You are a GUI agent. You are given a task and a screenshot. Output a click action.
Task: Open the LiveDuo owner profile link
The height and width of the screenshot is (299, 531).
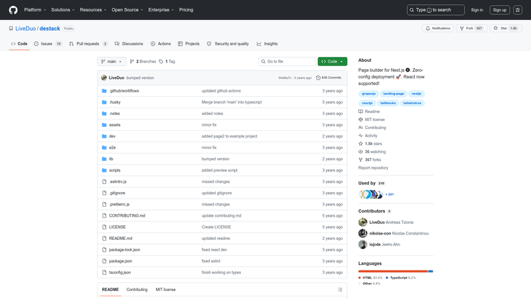[x=25, y=29]
